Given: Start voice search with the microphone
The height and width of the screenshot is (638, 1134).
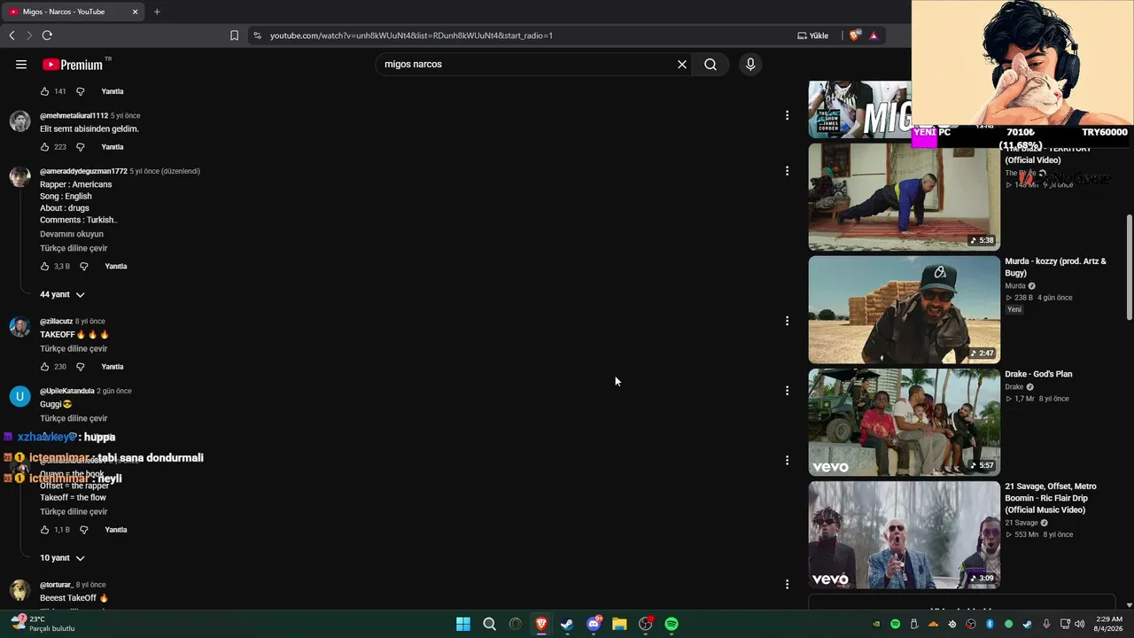Looking at the screenshot, I should point(750,64).
